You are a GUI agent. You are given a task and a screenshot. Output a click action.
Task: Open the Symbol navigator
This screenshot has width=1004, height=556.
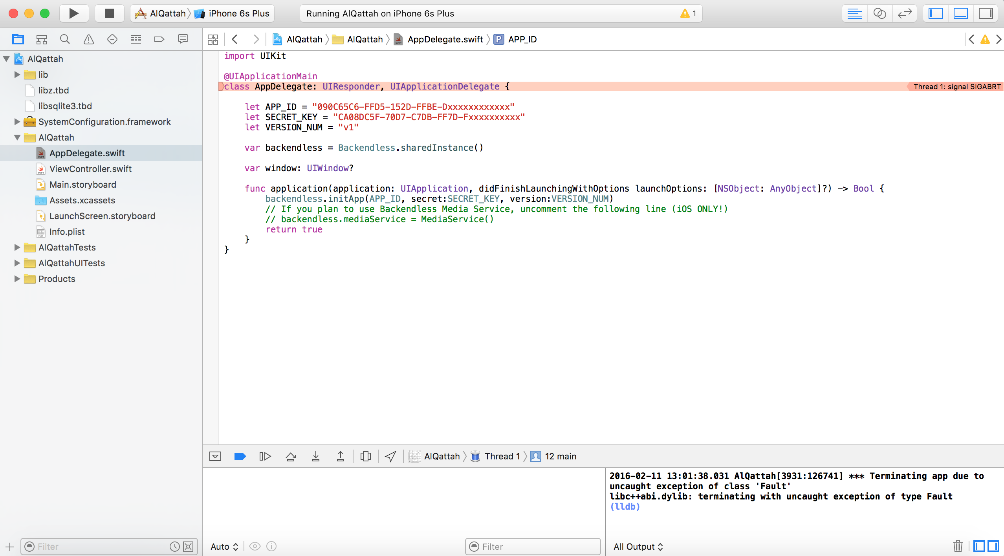[42, 39]
